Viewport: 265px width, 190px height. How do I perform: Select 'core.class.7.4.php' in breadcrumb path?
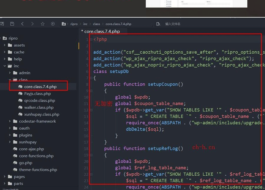118,24
